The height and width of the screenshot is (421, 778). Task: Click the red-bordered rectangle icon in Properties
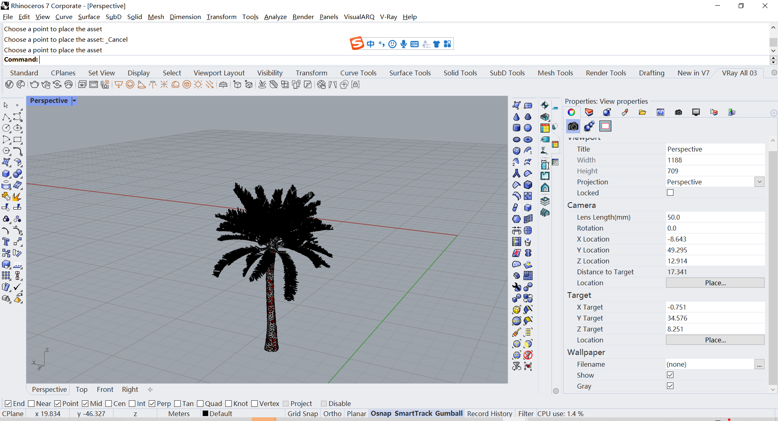pos(605,126)
